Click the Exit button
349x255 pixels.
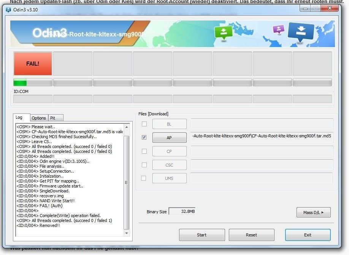[308, 235]
